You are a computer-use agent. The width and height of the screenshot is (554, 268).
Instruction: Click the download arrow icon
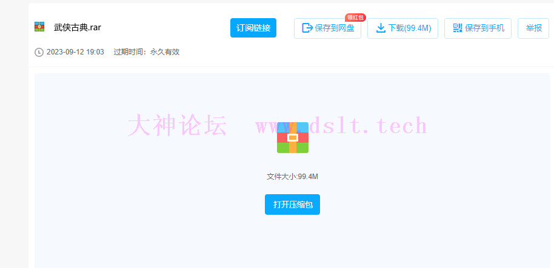pos(381,28)
